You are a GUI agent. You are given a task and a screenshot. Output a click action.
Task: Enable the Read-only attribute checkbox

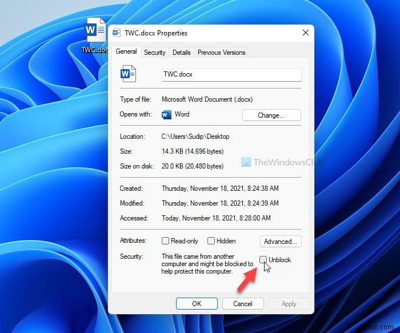[165, 240]
